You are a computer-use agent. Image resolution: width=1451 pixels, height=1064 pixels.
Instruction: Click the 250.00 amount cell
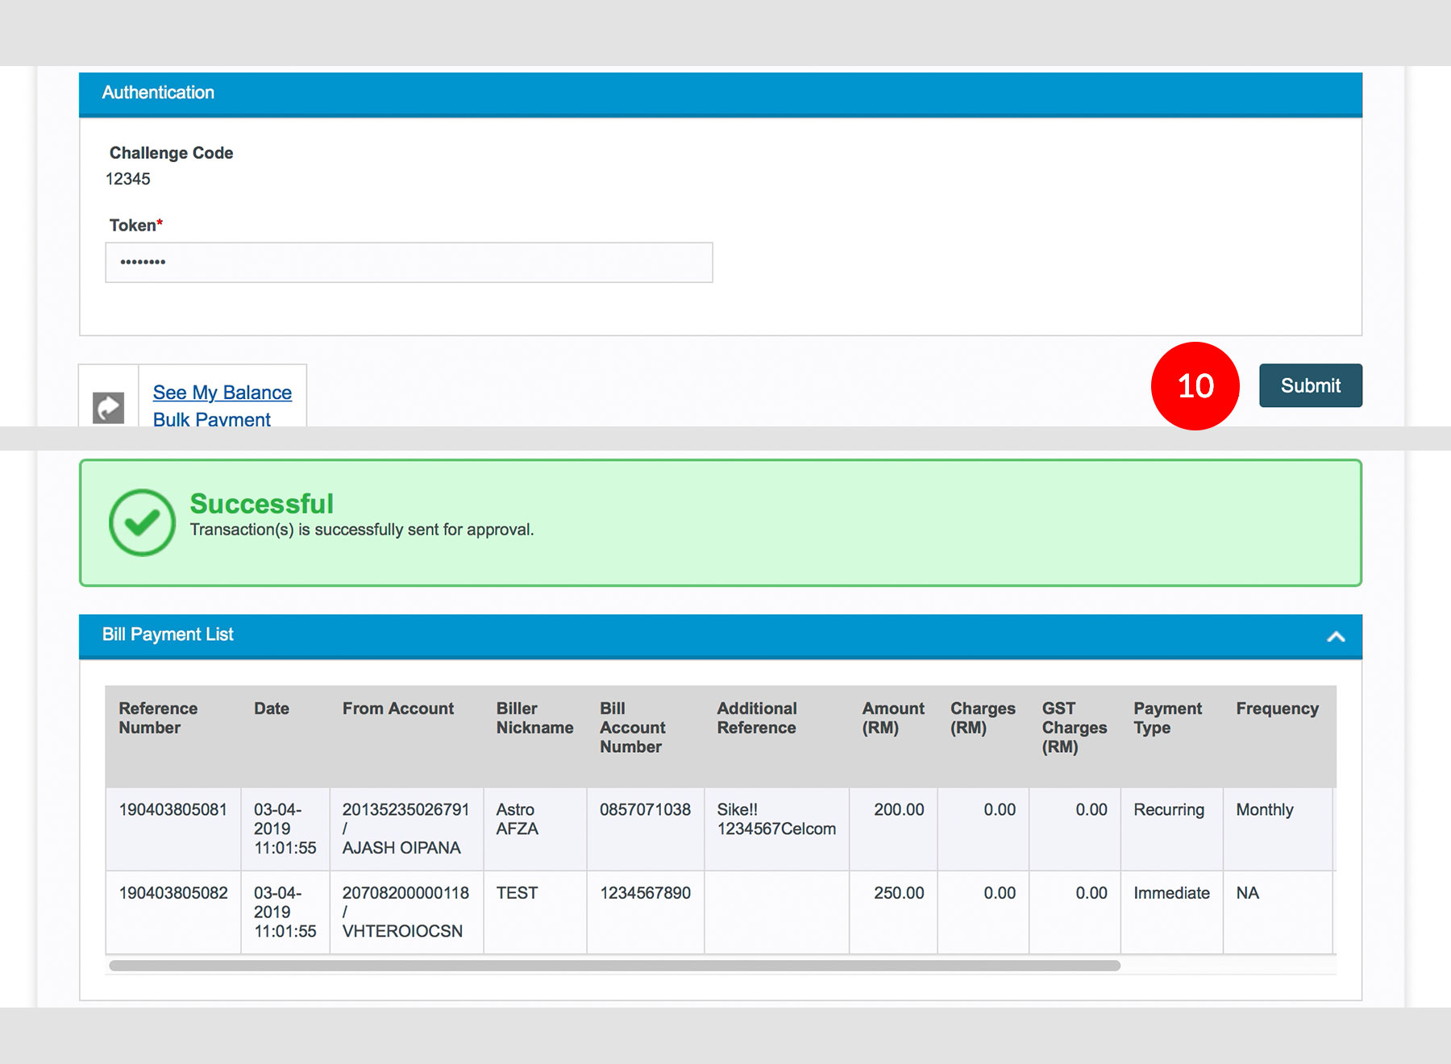pyautogui.click(x=898, y=893)
